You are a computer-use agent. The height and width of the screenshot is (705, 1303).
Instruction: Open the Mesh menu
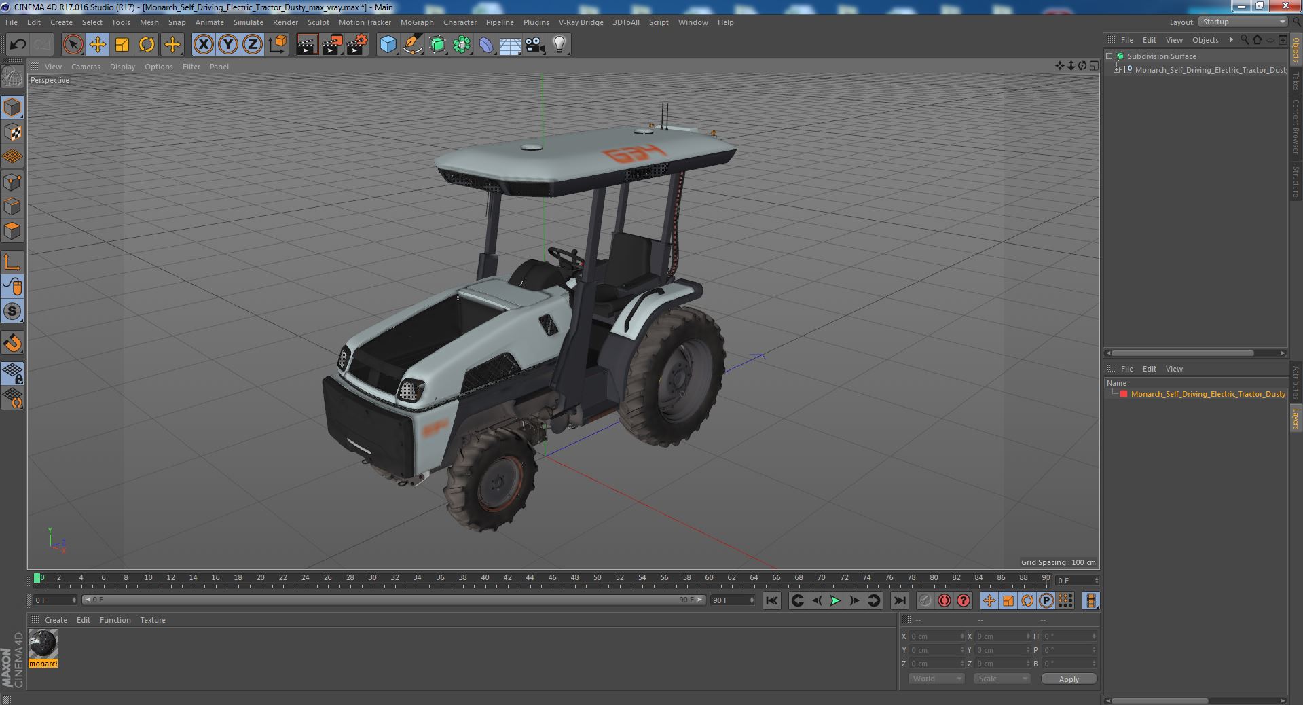(149, 22)
